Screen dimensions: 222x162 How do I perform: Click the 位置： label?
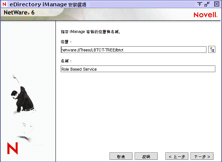click(x=66, y=42)
